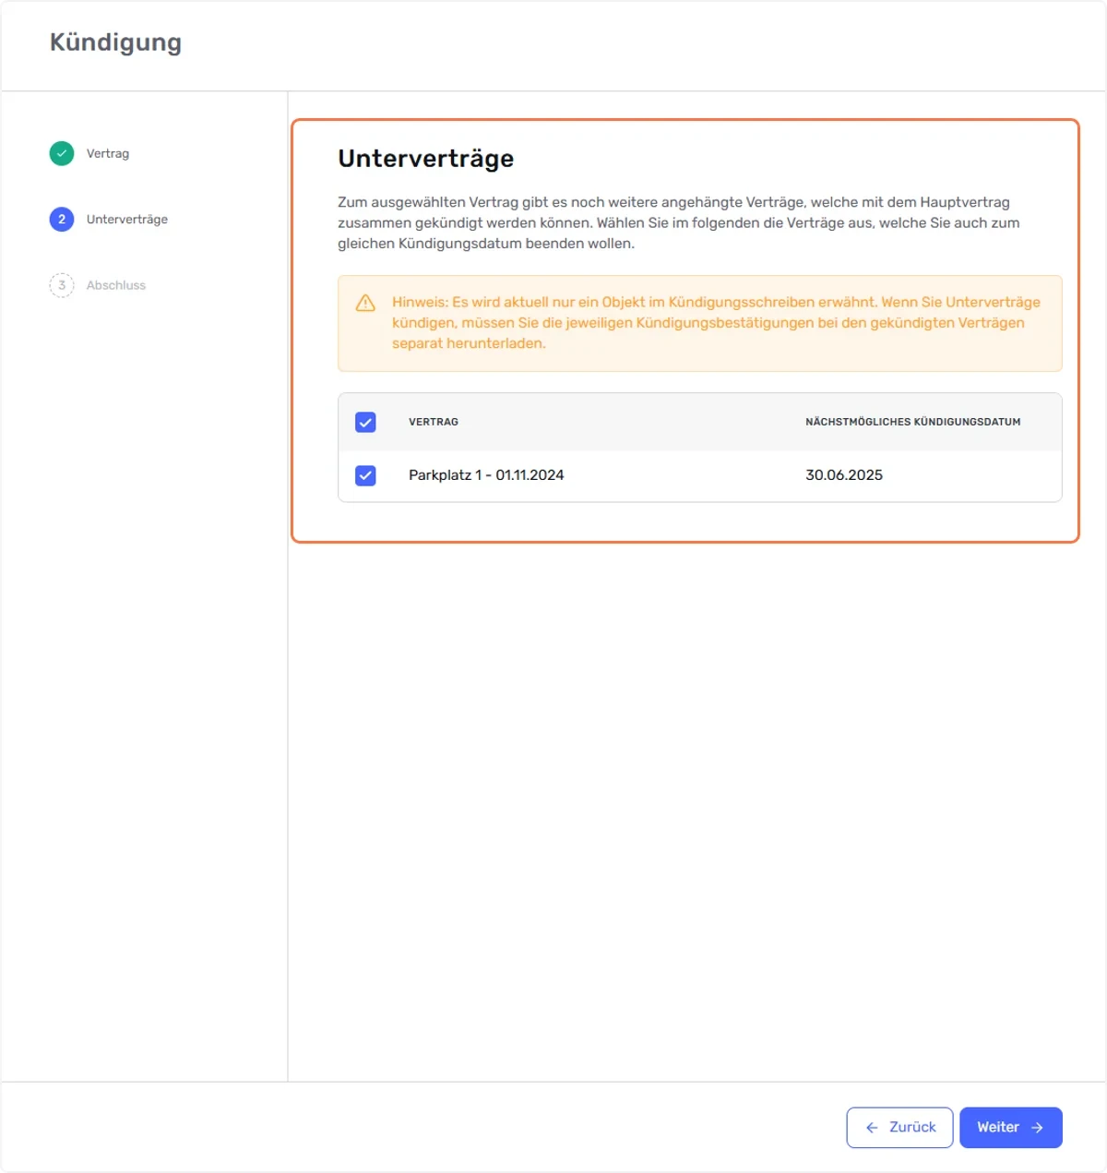
Task: Select the Parkplatz 1 - 01.11.2024 row
Action: pyautogui.click(x=700, y=475)
